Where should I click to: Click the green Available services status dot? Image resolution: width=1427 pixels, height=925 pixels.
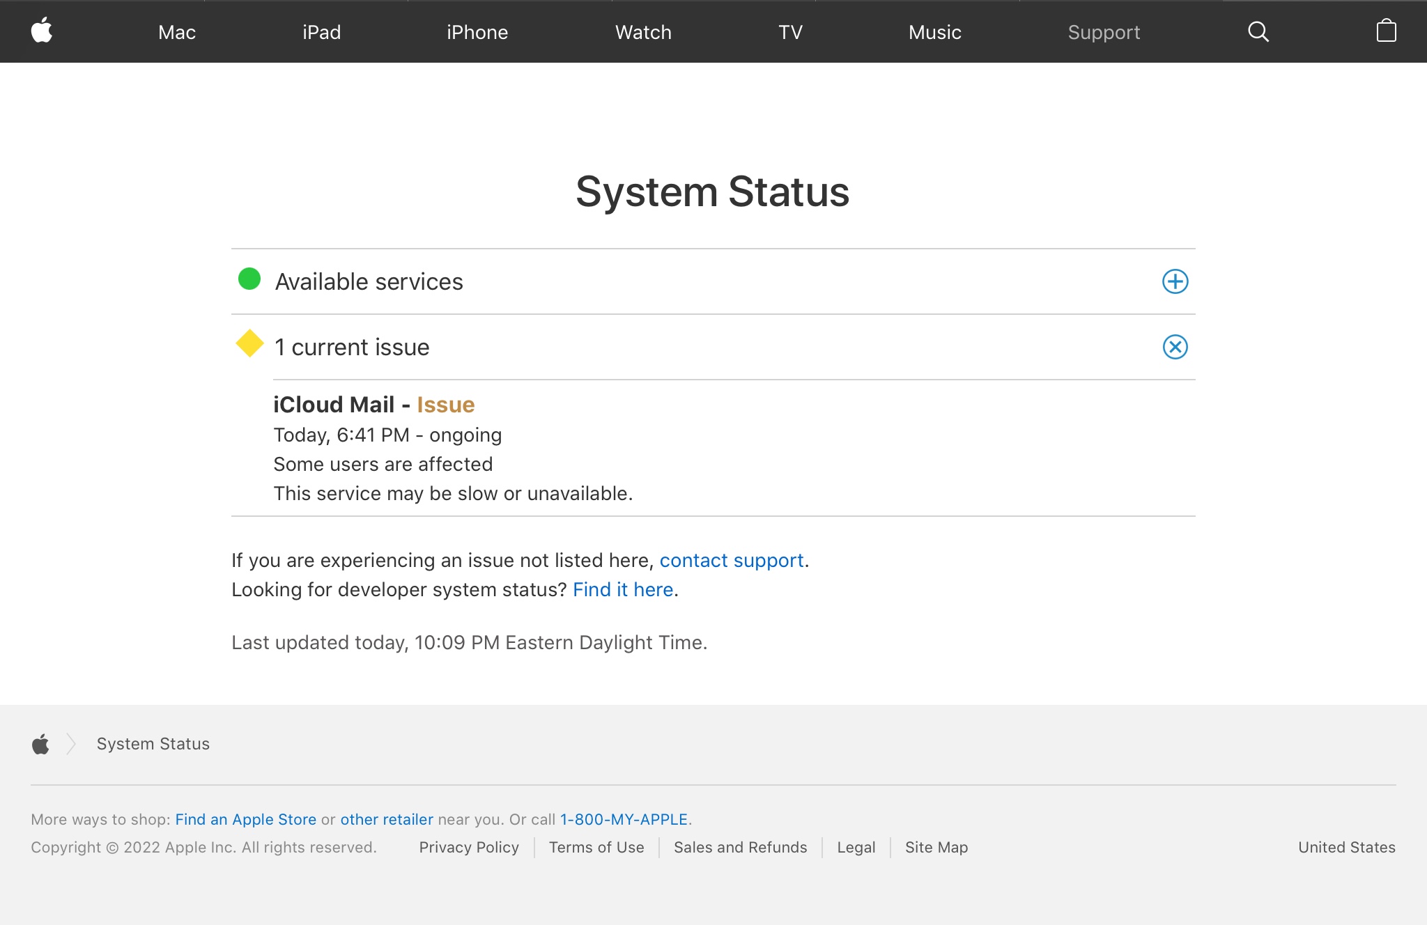(x=249, y=279)
